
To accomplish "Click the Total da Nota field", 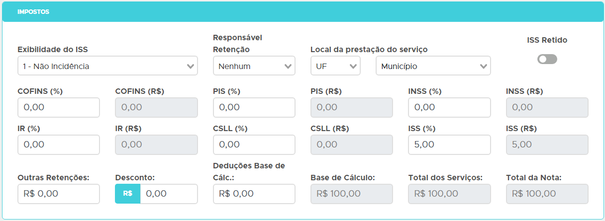I will pos(547,194).
